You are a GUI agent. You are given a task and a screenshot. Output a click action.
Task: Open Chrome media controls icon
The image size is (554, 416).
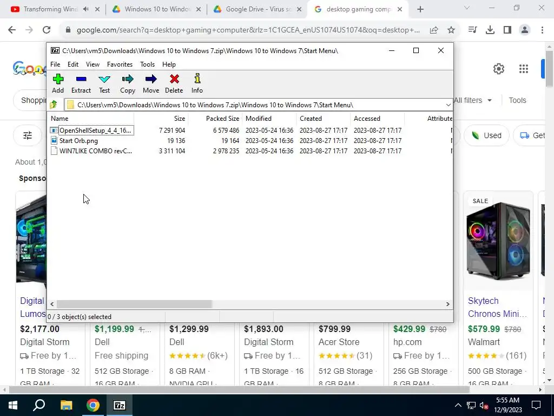coord(472,30)
